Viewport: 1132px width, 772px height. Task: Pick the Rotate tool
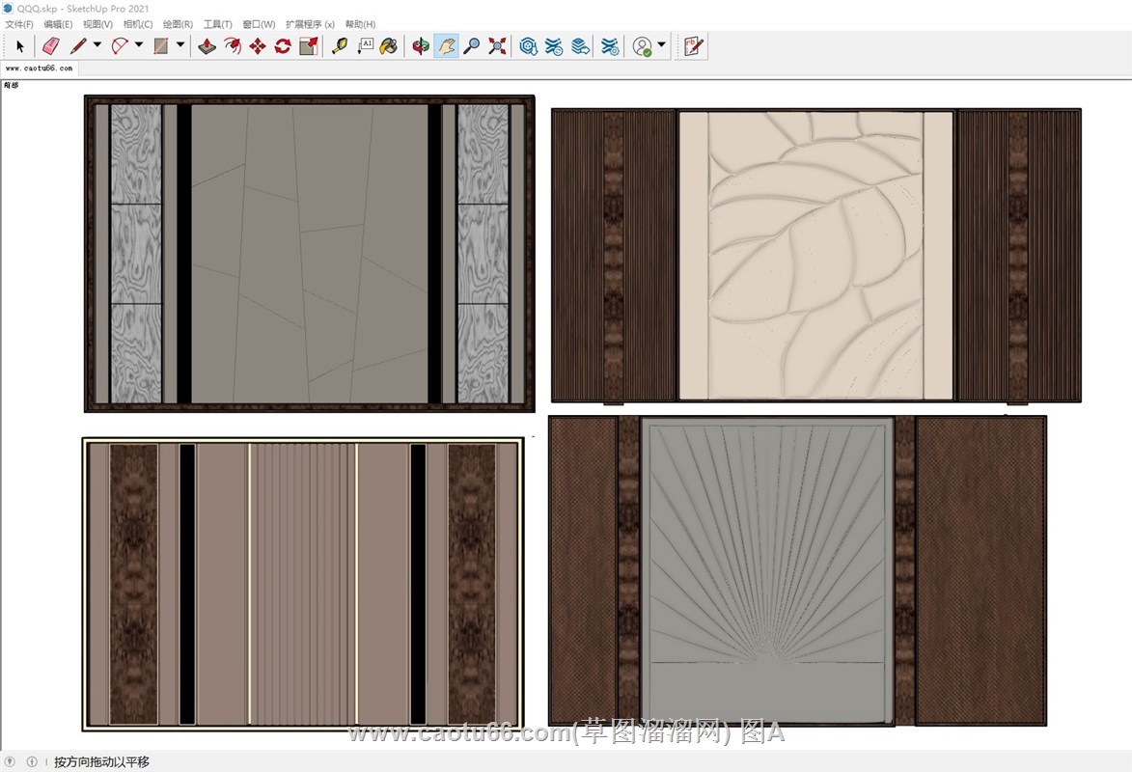point(283,45)
